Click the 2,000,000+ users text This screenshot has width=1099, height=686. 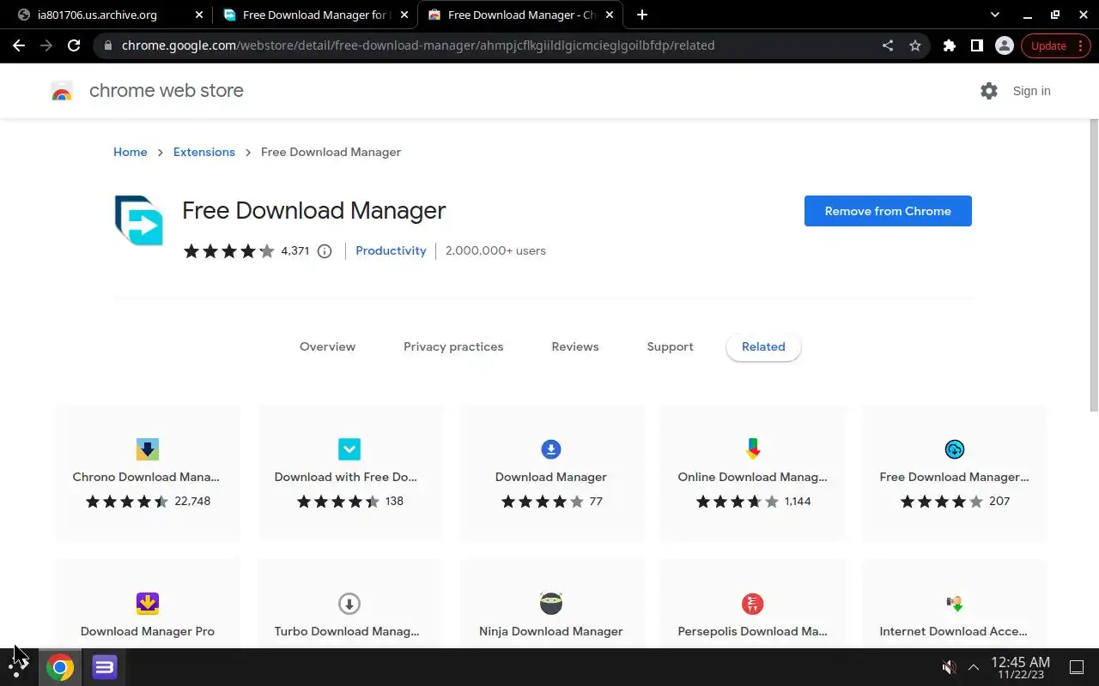495,251
